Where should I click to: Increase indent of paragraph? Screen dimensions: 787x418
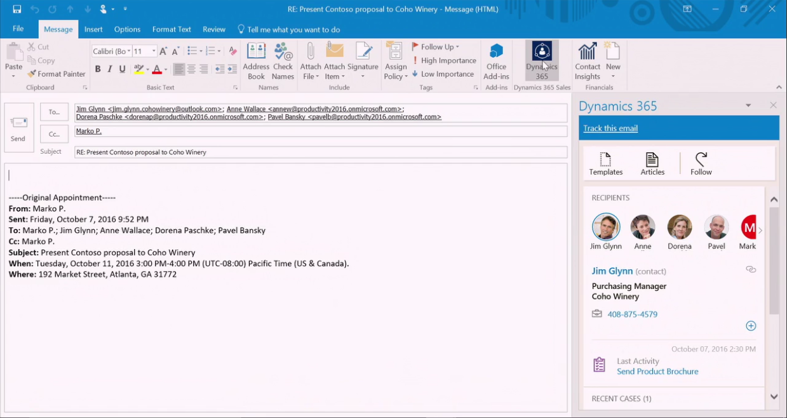tap(232, 69)
